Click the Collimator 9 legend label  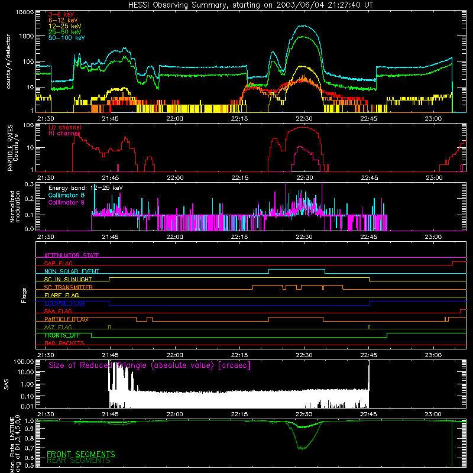(66, 202)
